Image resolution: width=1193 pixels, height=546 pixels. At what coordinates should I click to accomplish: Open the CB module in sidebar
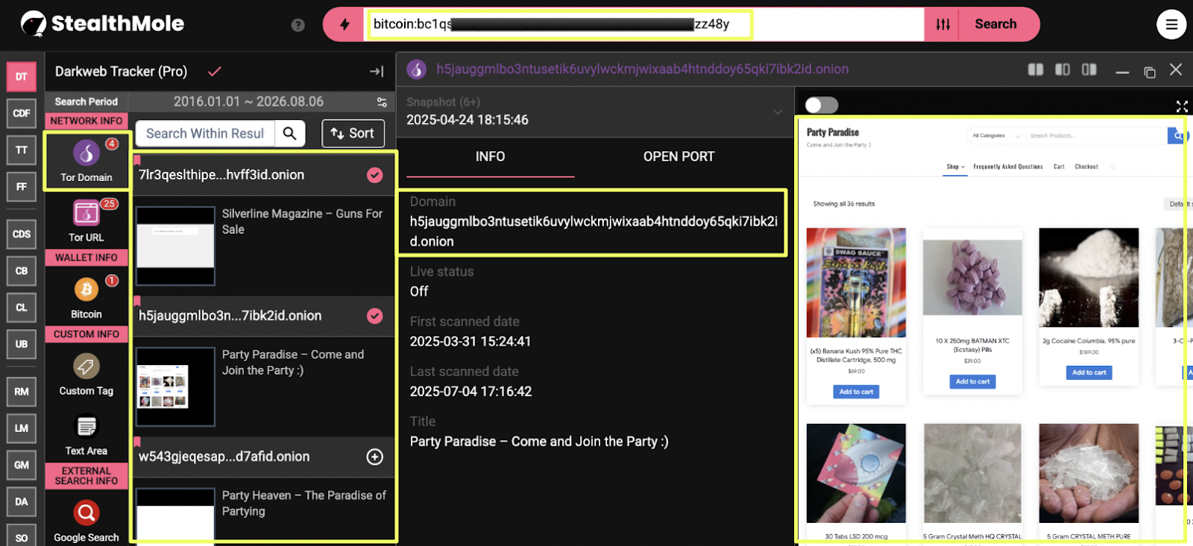22,270
